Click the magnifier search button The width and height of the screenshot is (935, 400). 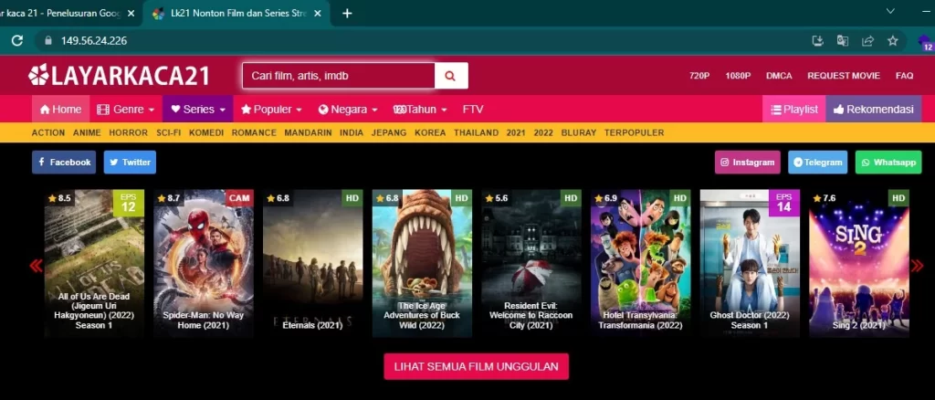(451, 76)
